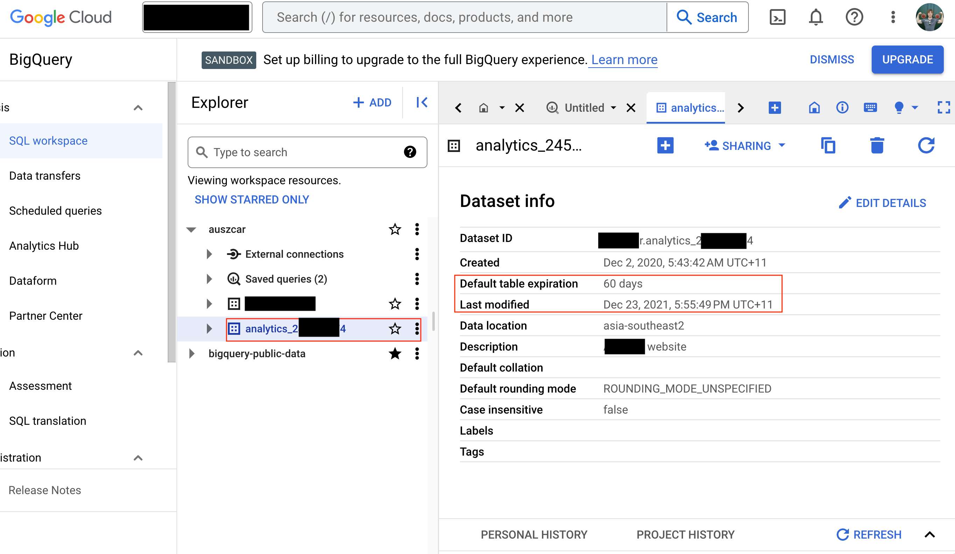This screenshot has width=955, height=554.
Task: Unstar the bigquery-public-data project
Action: tap(395, 354)
